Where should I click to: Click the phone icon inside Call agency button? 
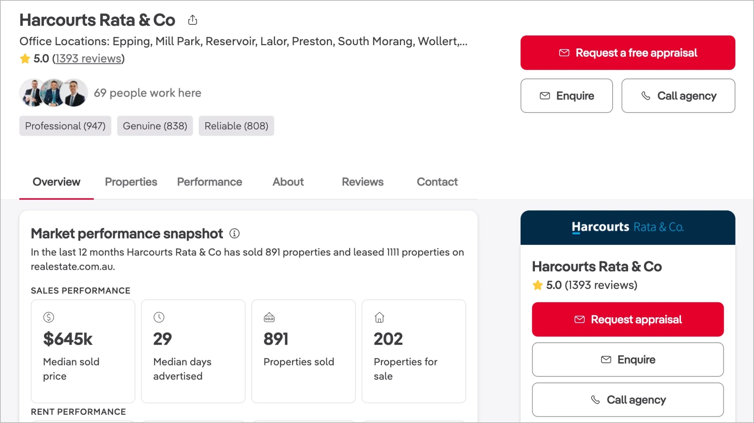pos(645,96)
